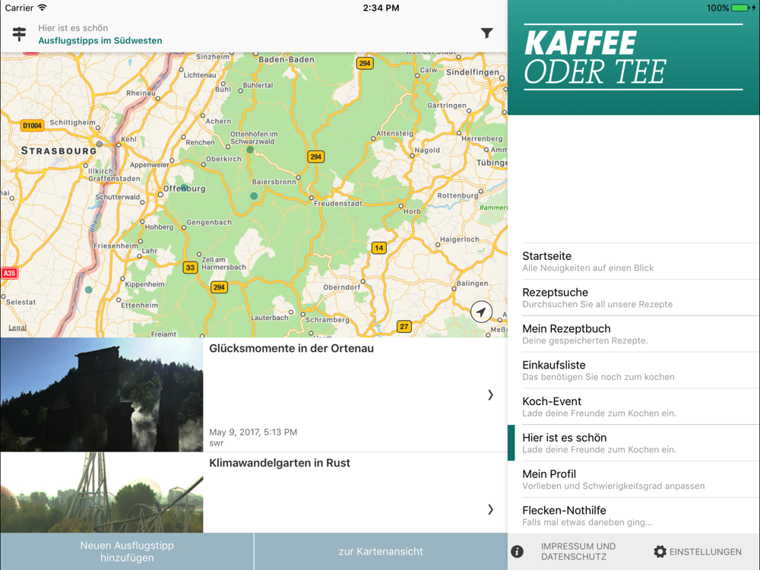Center map with location arrow button

(x=481, y=312)
